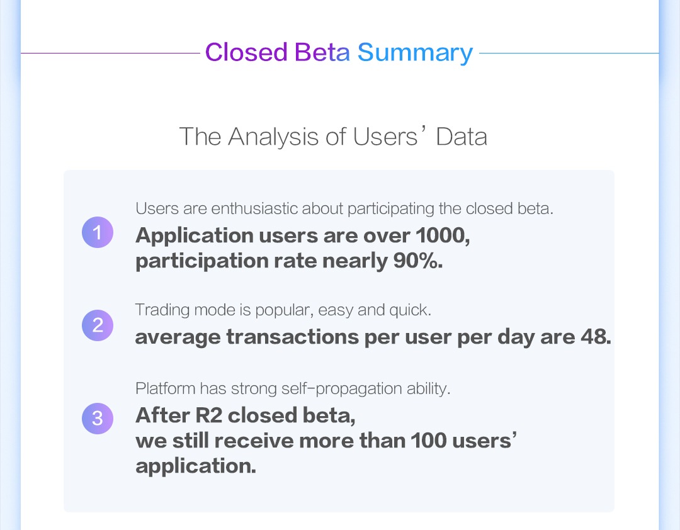Screen dimensions: 680x530
Task: Click average transactions per user statement
Action: click(373, 337)
